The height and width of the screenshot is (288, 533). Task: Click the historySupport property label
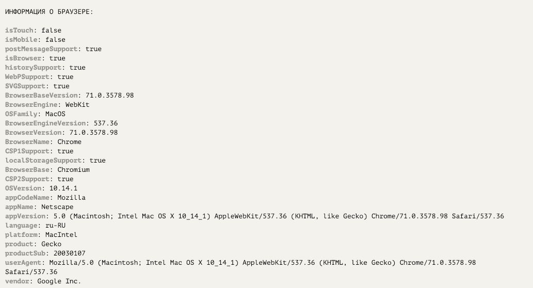33,68
